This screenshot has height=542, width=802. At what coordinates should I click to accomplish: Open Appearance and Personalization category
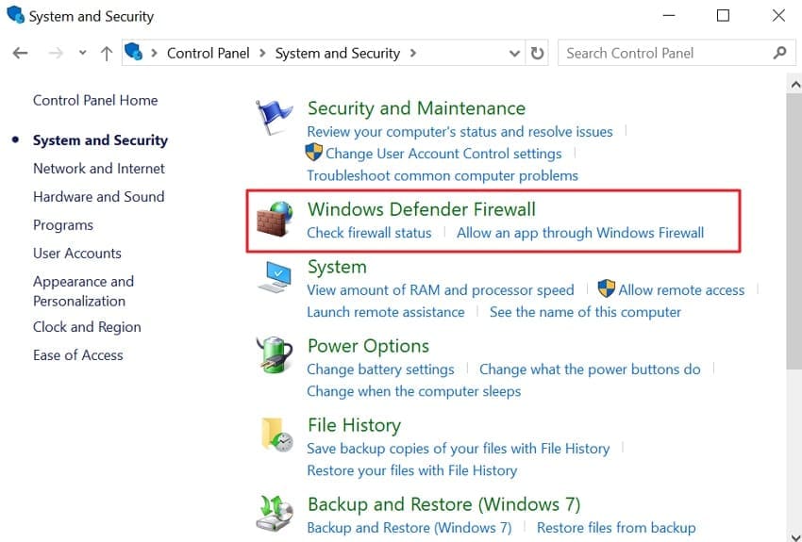[83, 291]
